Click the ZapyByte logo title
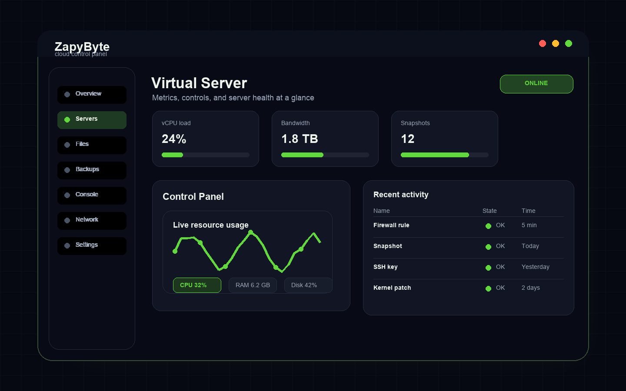 [82, 46]
